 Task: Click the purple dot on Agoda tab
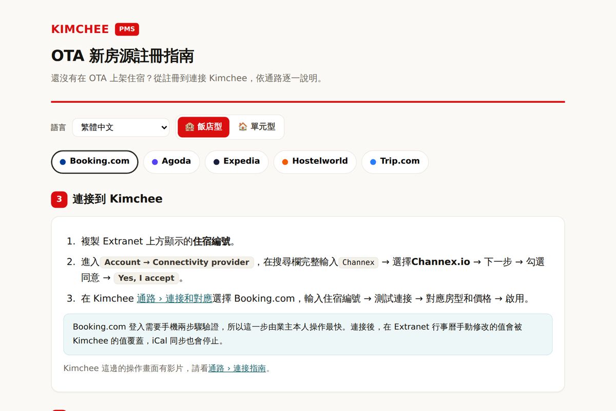pos(155,162)
